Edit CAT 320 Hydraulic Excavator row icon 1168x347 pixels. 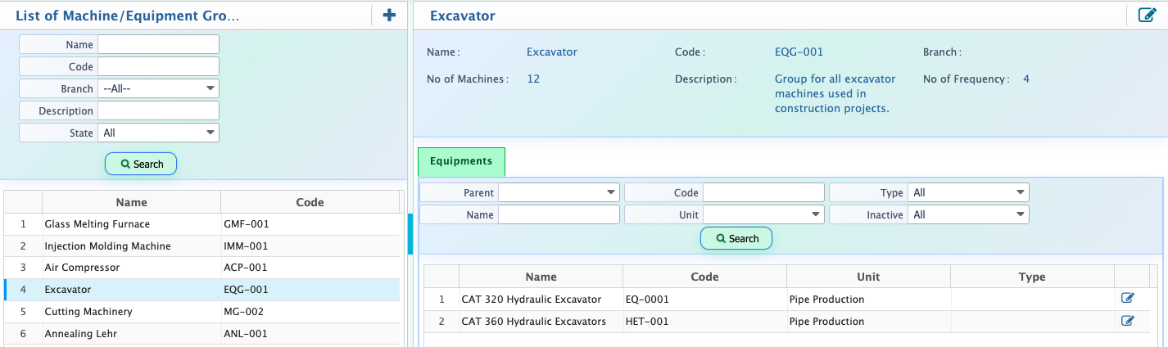(1128, 299)
